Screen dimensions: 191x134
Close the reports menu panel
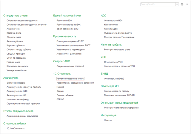(x=187, y=4)
